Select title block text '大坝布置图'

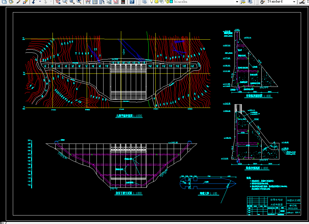click(x=277, y=205)
